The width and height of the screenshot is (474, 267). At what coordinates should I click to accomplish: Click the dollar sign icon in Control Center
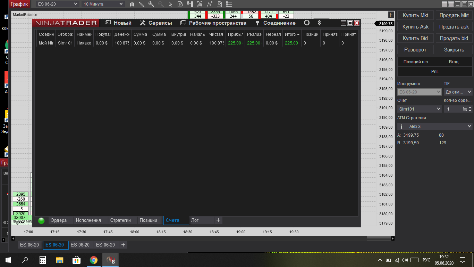[x=319, y=23]
